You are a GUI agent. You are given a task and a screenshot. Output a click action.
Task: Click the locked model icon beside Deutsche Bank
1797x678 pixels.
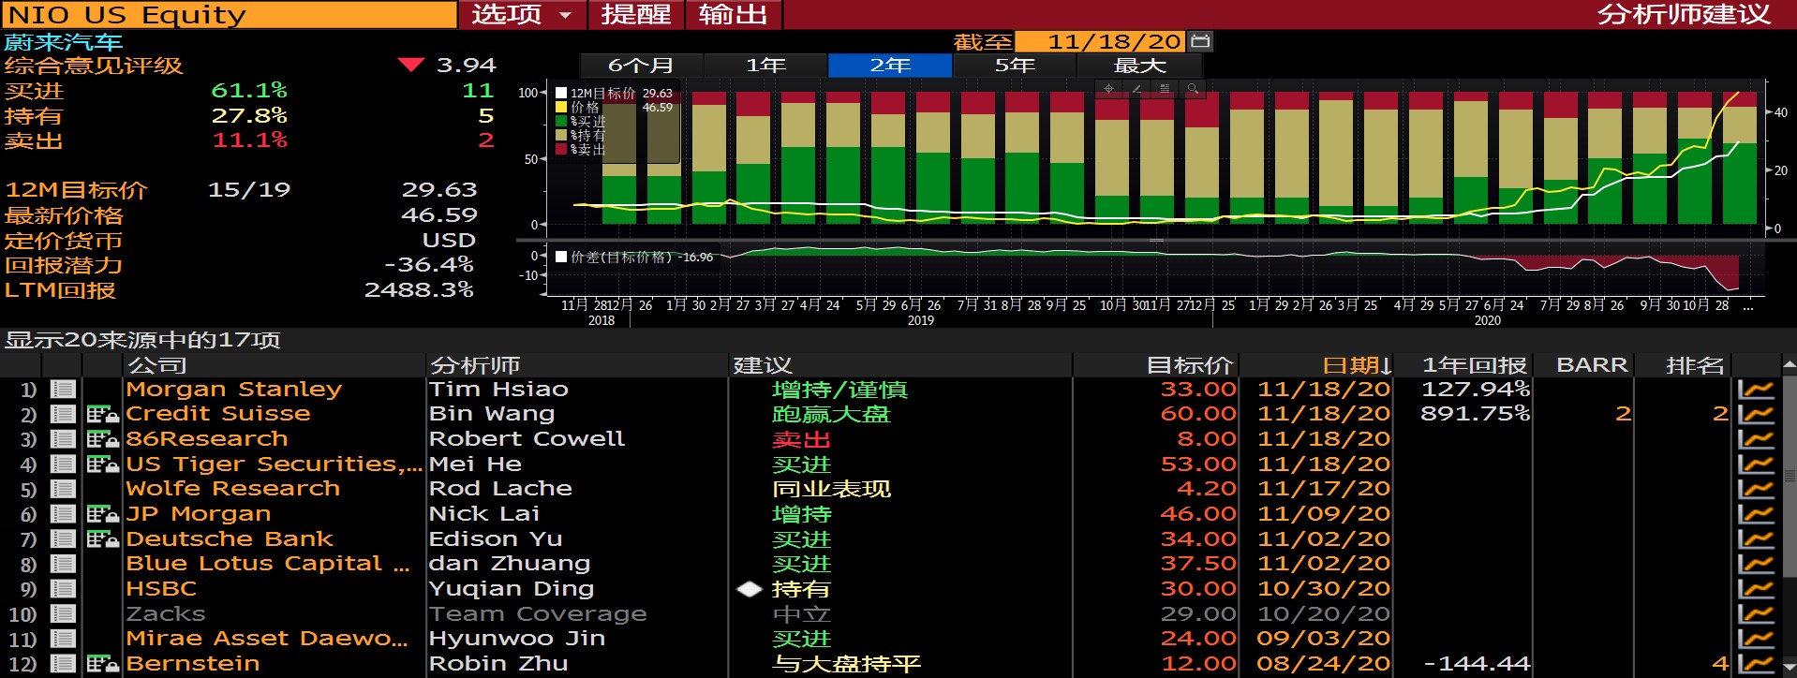pyautogui.click(x=102, y=538)
